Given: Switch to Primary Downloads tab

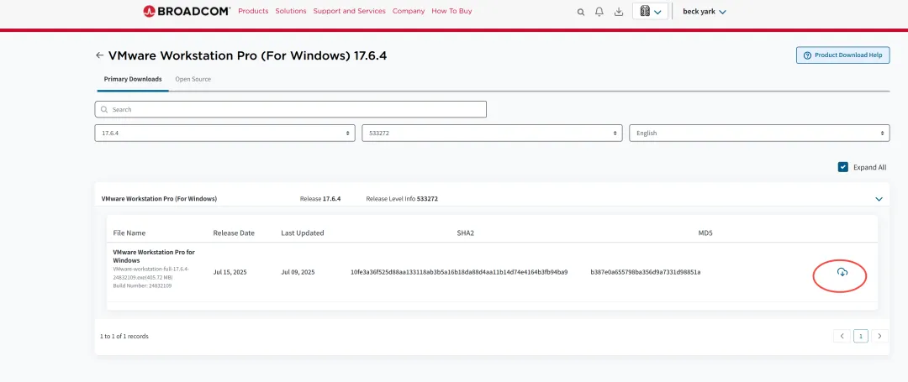Looking at the screenshot, I should click(133, 79).
